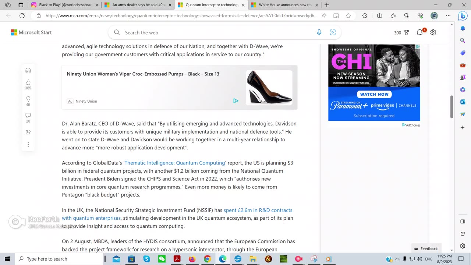The width and height of the screenshot is (471, 265).
Task: Switch to An arms dealer says tab
Action: click(138, 5)
